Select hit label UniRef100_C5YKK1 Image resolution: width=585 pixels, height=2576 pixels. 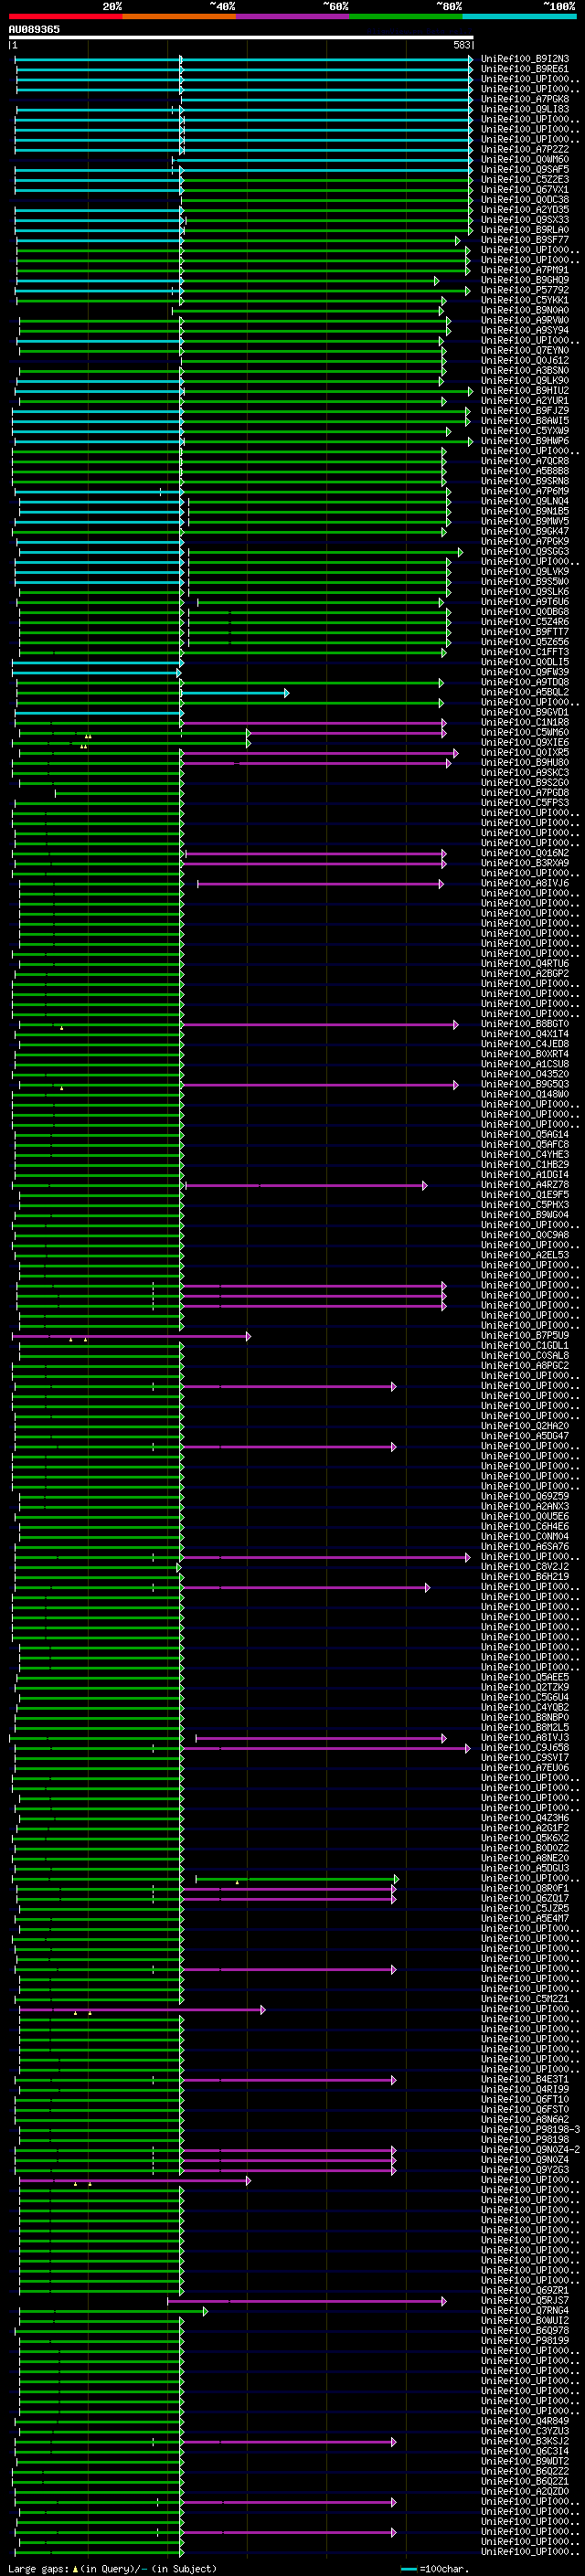525,300
